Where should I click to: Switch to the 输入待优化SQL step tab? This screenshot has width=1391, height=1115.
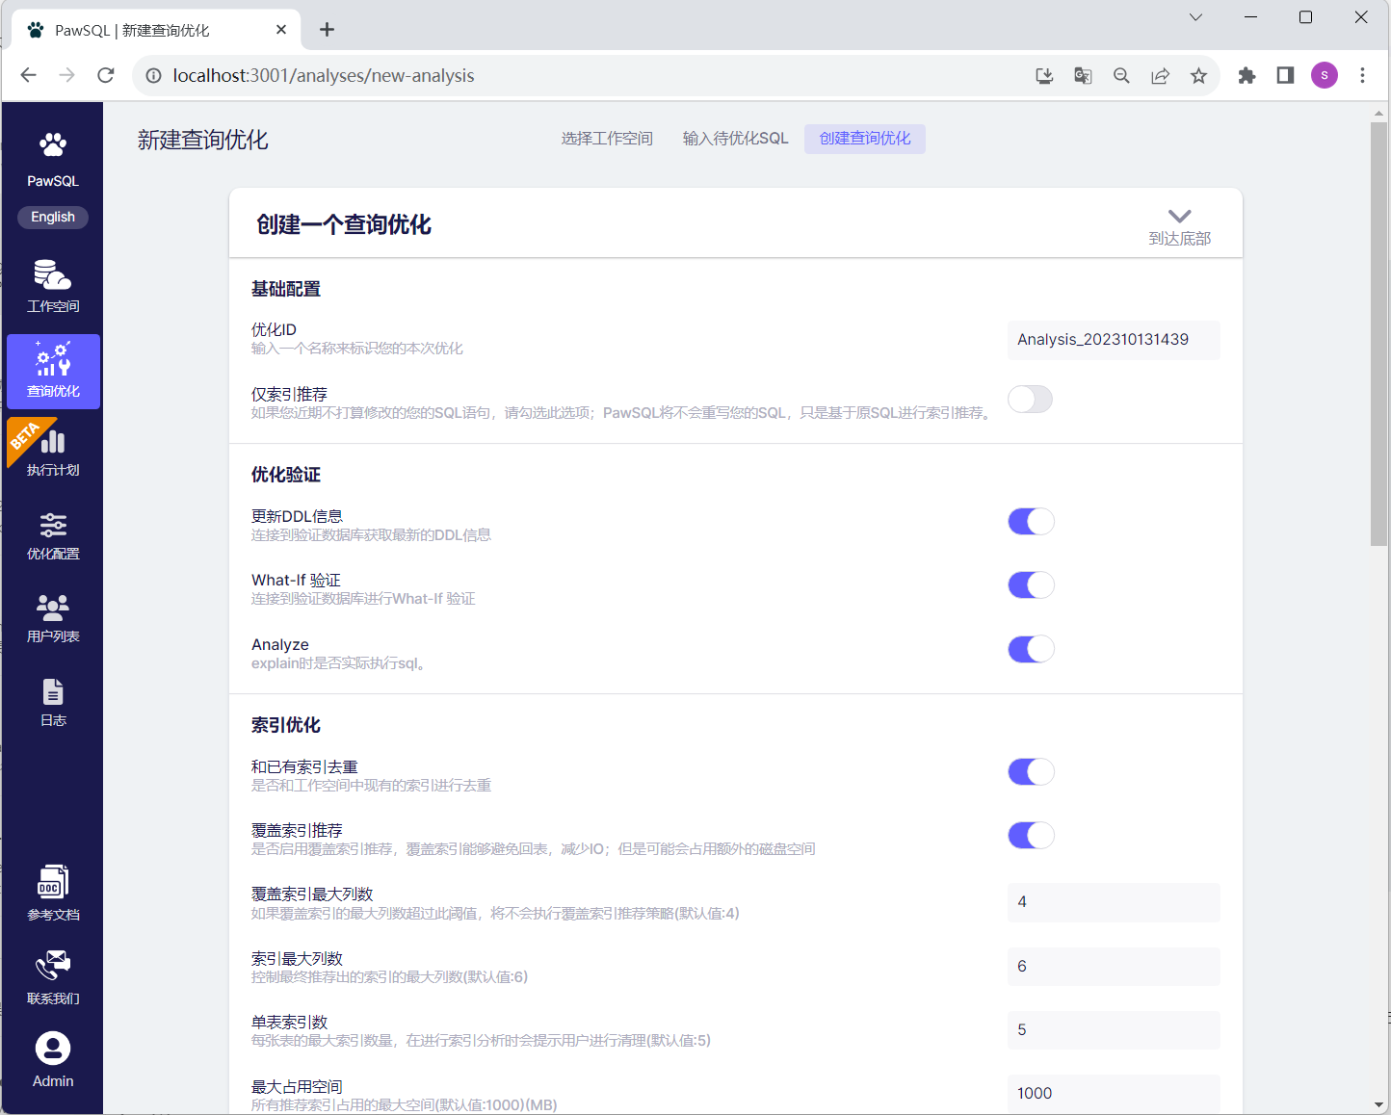[x=735, y=139]
